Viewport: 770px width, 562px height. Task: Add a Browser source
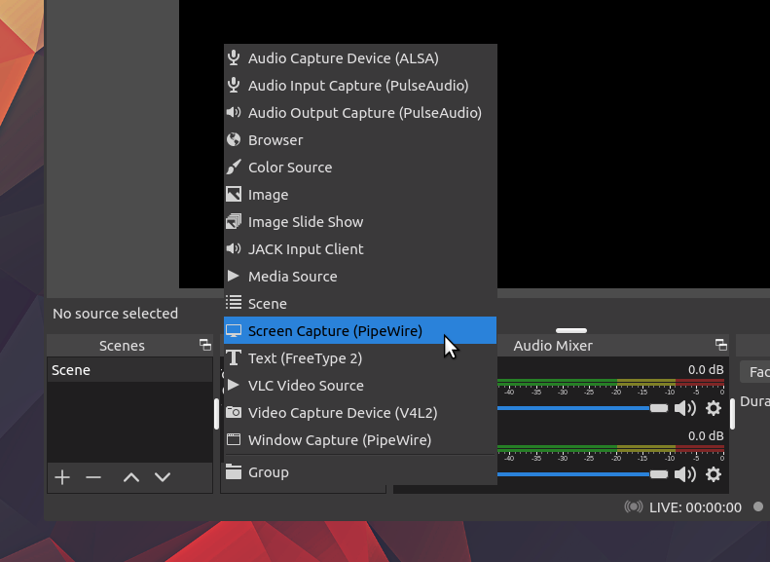point(360,140)
